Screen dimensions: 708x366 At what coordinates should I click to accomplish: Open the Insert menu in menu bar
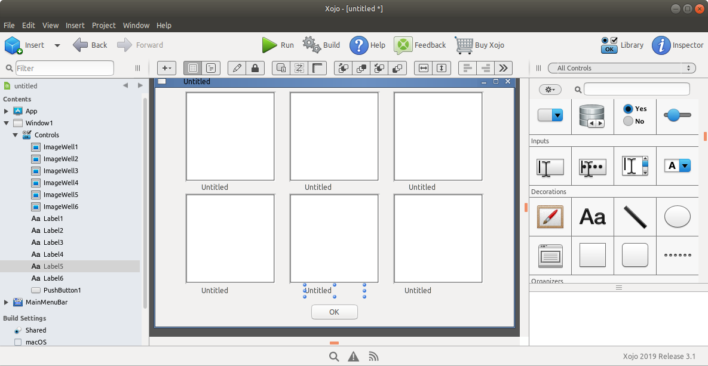point(75,25)
